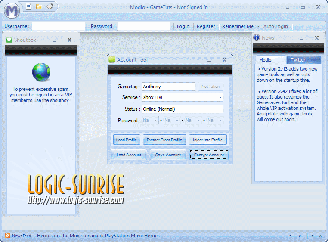The width and height of the screenshot is (328, 242).
Task: Click the PlayStation Move Heroes news headline
Action: pos(98,236)
